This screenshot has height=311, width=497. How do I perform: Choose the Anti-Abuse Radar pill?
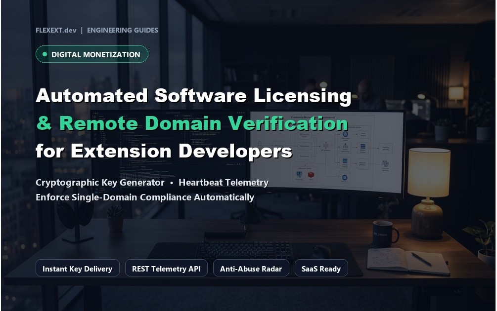251,268
